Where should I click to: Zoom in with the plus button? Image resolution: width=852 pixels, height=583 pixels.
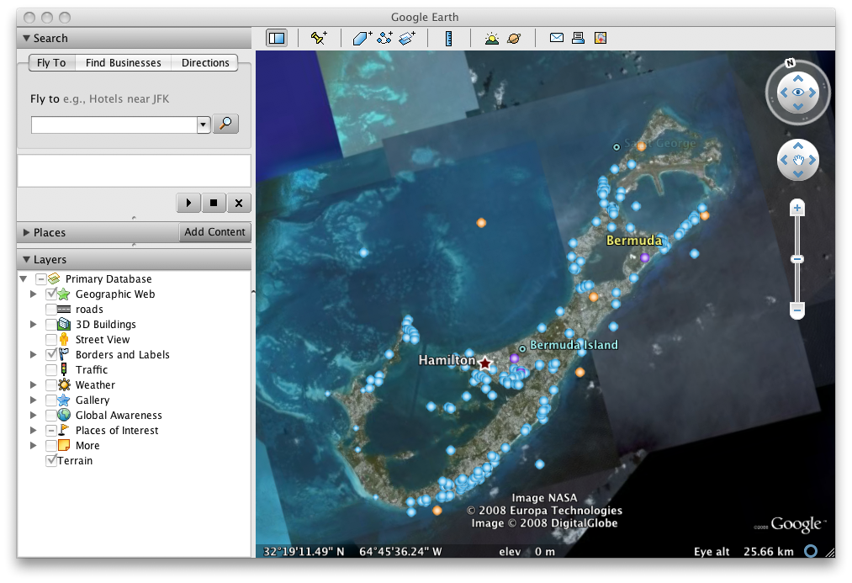pyautogui.click(x=797, y=208)
